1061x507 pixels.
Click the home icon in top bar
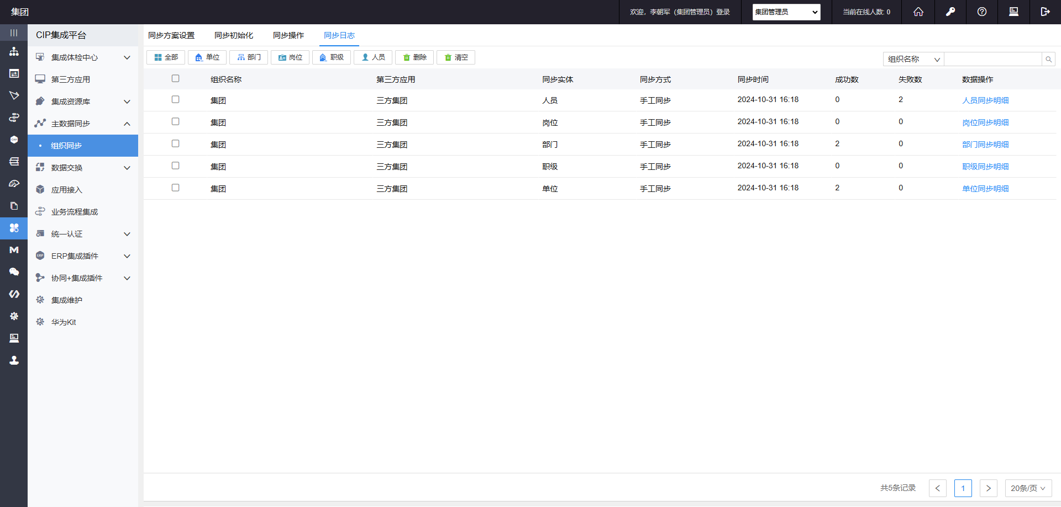click(x=918, y=12)
